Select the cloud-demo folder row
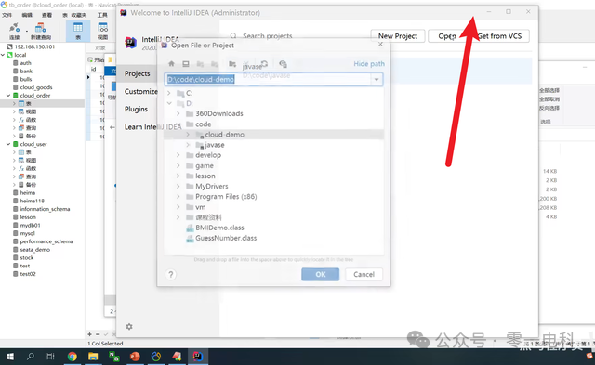The width and height of the screenshot is (595, 365). (273, 134)
